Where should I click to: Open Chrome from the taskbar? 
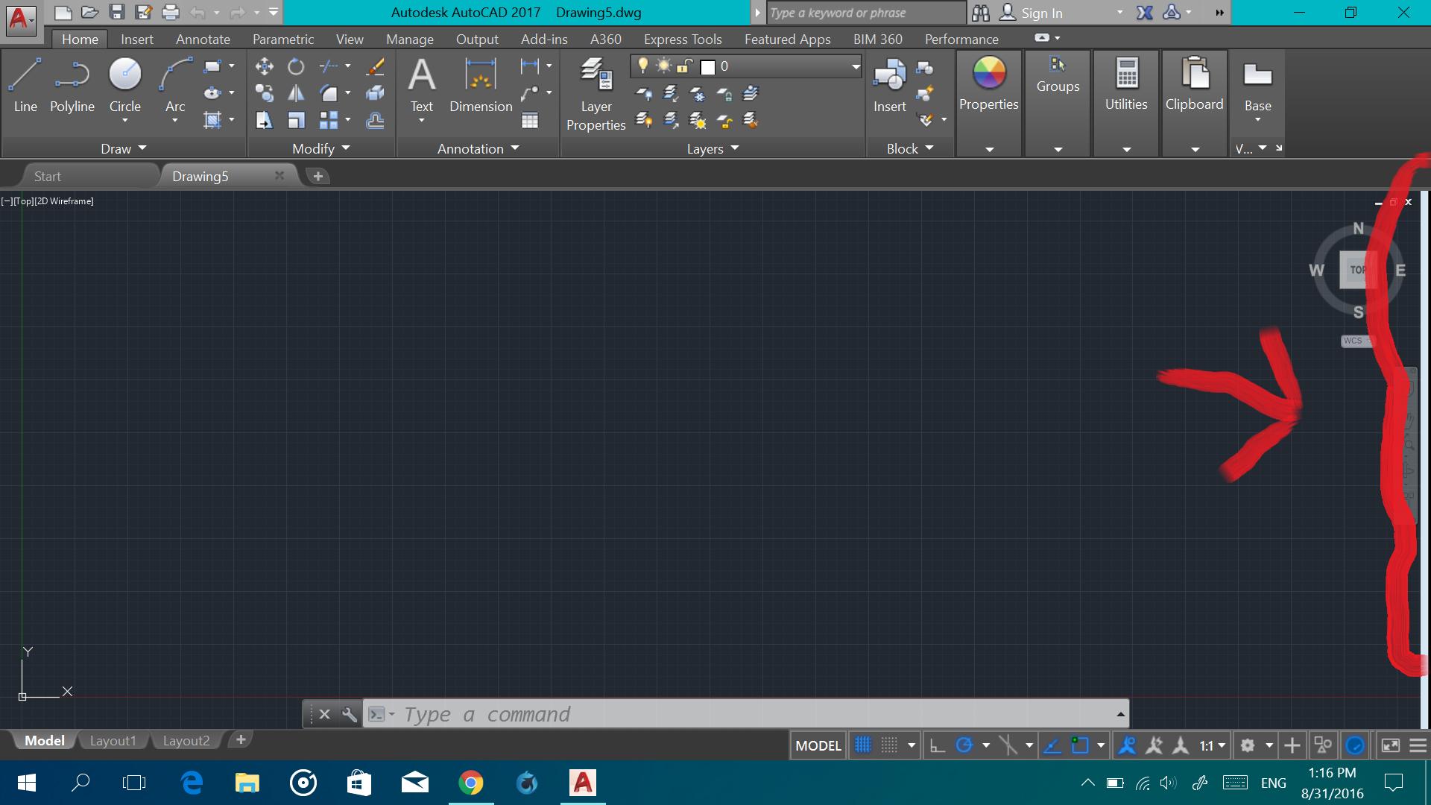[471, 783]
